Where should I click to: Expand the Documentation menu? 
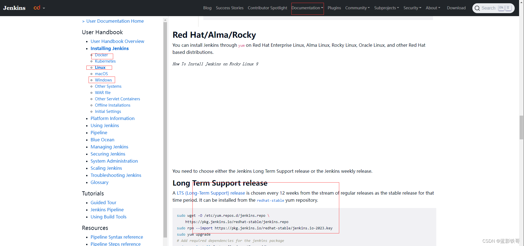pos(307,8)
